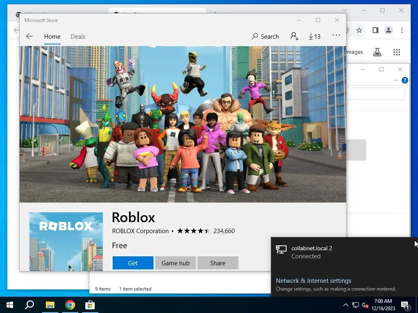Minimize the Microsoft Store window

299,20
